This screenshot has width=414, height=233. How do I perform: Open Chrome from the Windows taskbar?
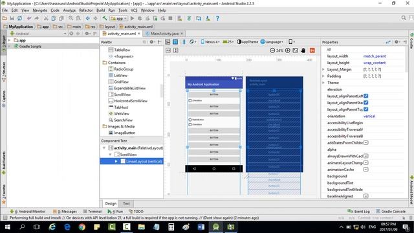coord(82,227)
